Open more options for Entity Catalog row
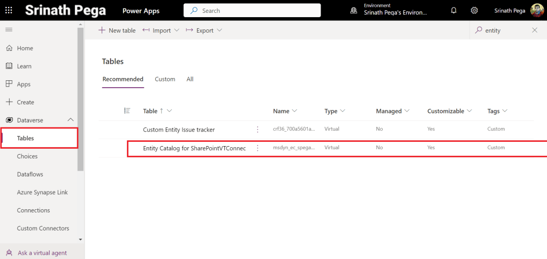The height and width of the screenshot is (259, 547). click(257, 148)
